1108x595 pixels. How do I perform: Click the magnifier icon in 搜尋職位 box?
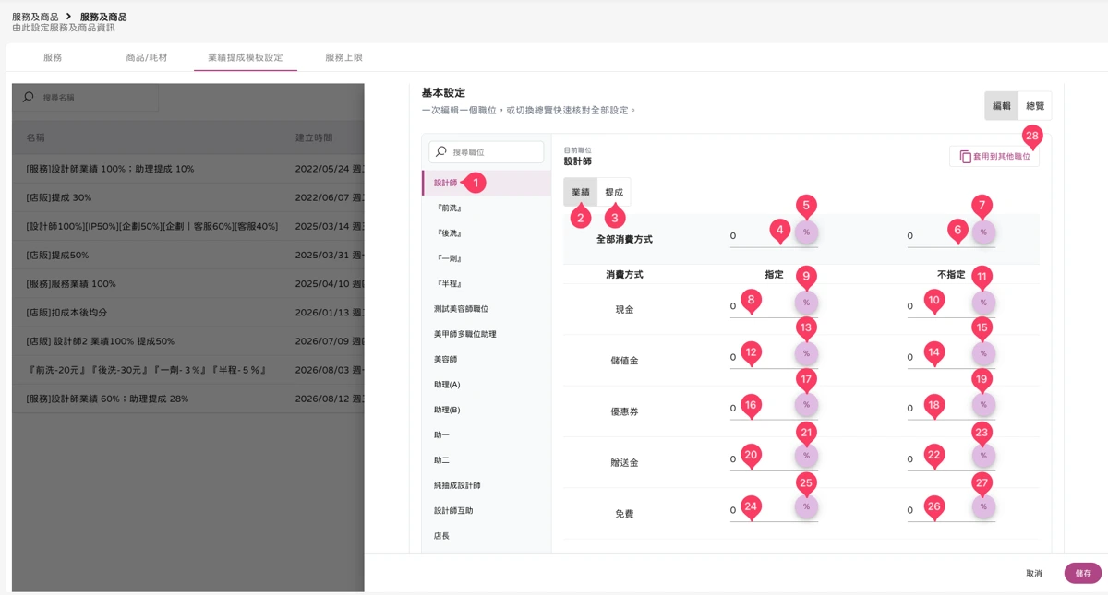[x=441, y=152]
